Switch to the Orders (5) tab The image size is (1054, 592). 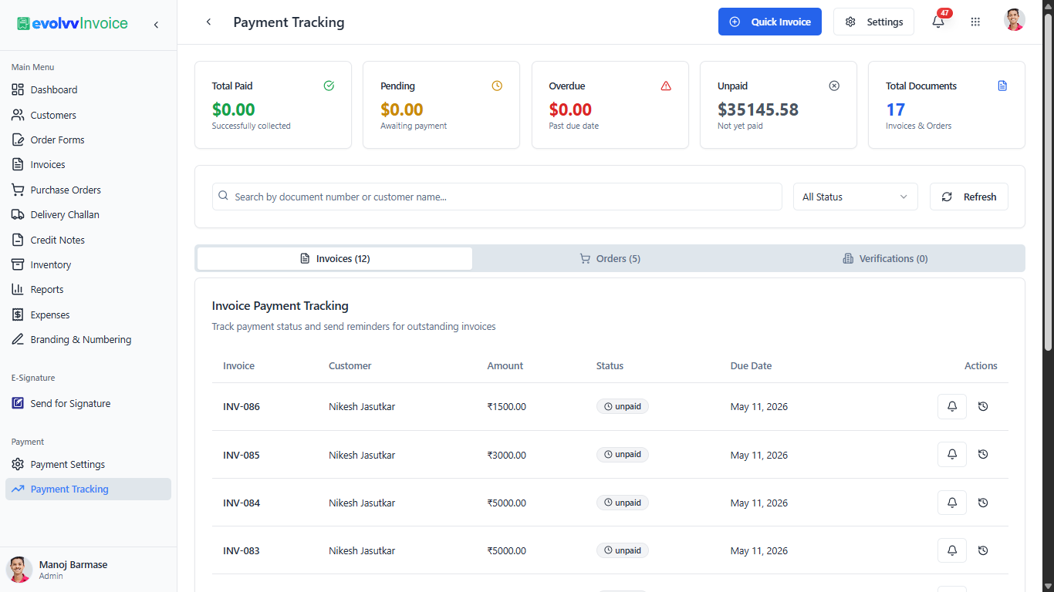tap(610, 258)
